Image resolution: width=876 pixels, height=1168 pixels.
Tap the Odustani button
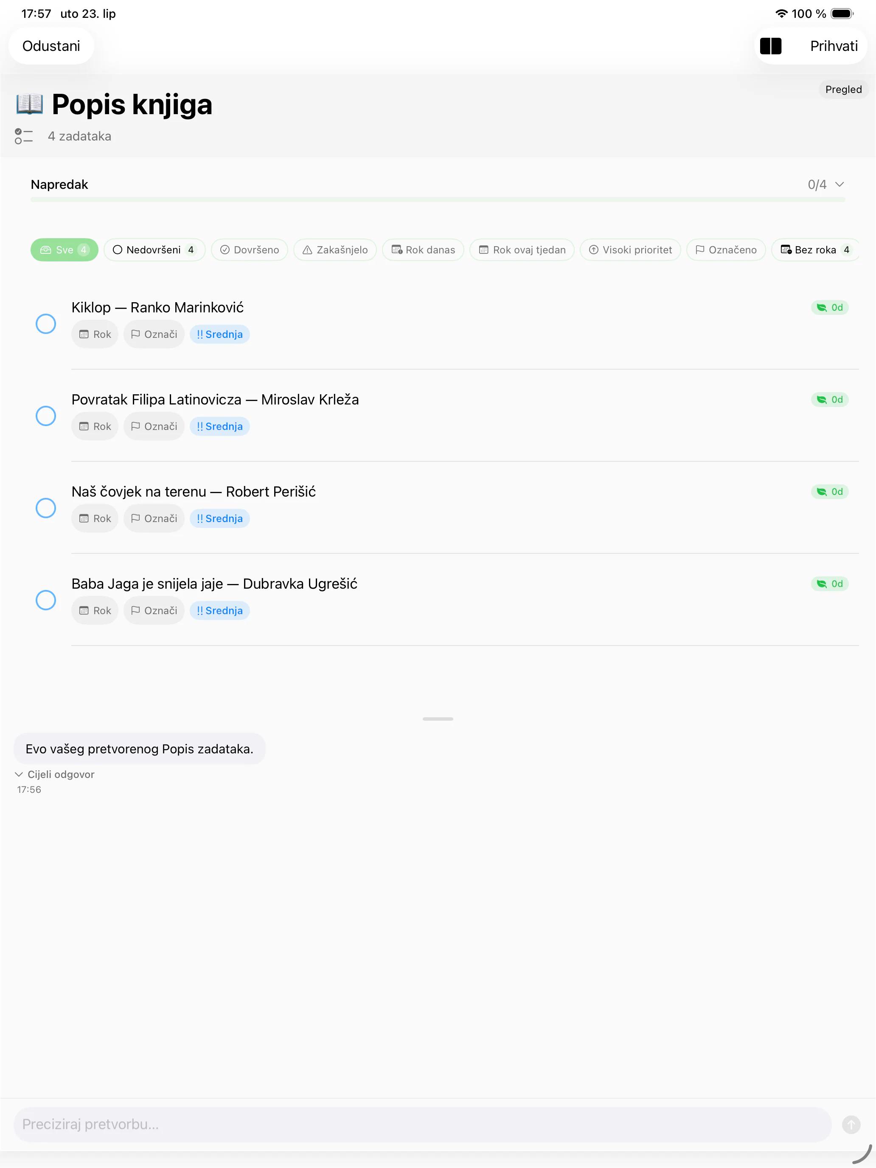tap(51, 46)
